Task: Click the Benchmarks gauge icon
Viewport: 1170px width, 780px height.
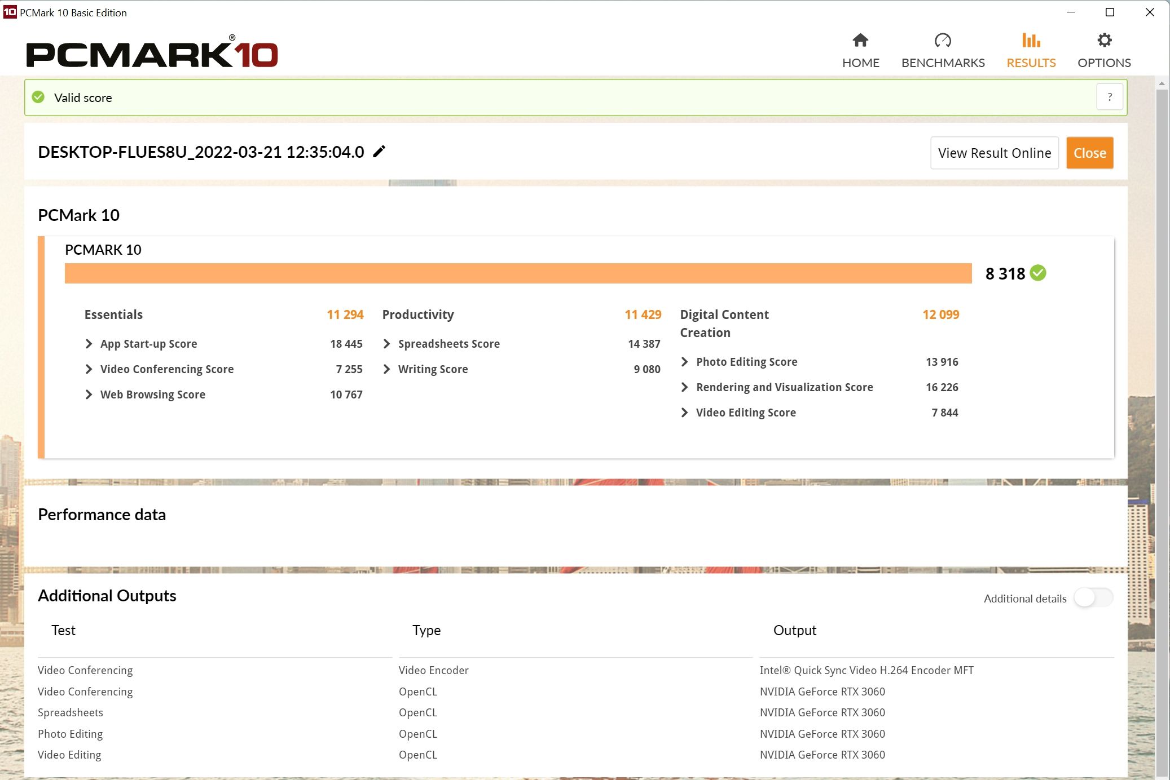Action: click(943, 40)
